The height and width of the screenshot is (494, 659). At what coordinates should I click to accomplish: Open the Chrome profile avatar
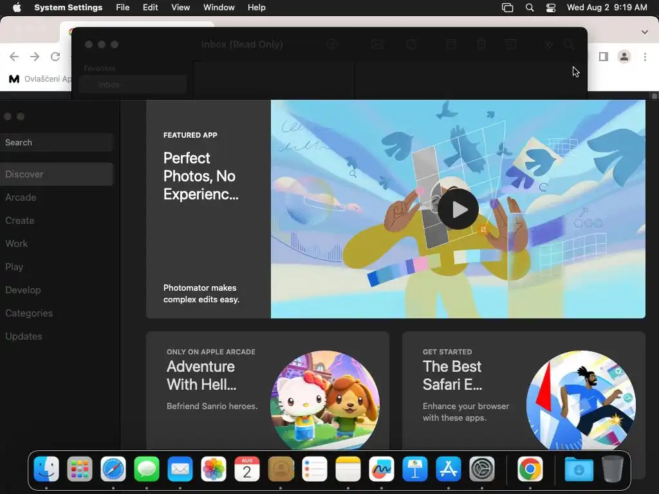(x=624, y=57)
